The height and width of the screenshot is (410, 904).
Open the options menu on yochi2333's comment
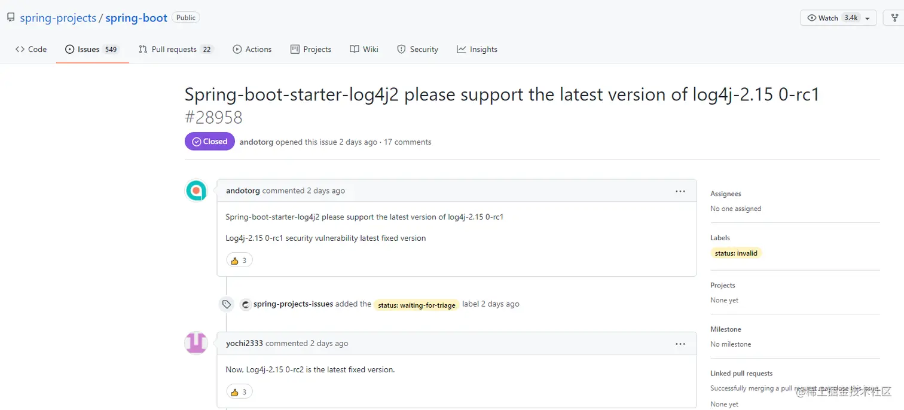pyautogui.click(x=680, y=344)
